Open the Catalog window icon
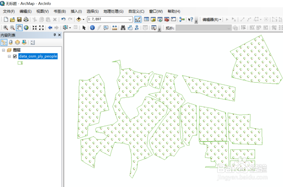Screen dimensions: 283x187 [153, 19]
